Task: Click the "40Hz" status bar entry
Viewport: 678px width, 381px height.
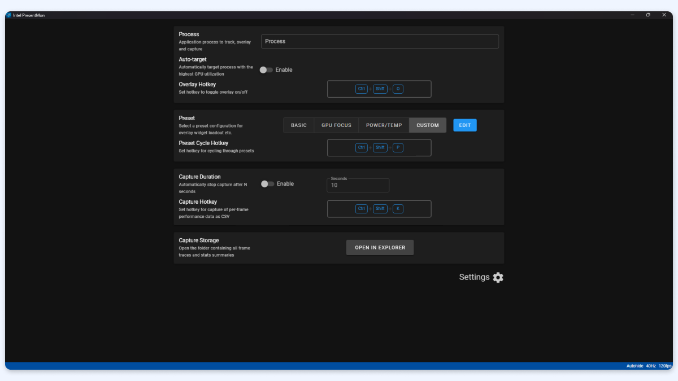Action: coord(651,366)
